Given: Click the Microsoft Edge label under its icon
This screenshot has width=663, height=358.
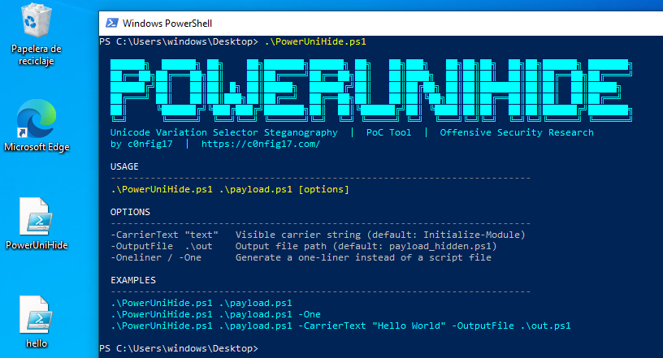Looking at the screenshot, I should coord(37,147).
